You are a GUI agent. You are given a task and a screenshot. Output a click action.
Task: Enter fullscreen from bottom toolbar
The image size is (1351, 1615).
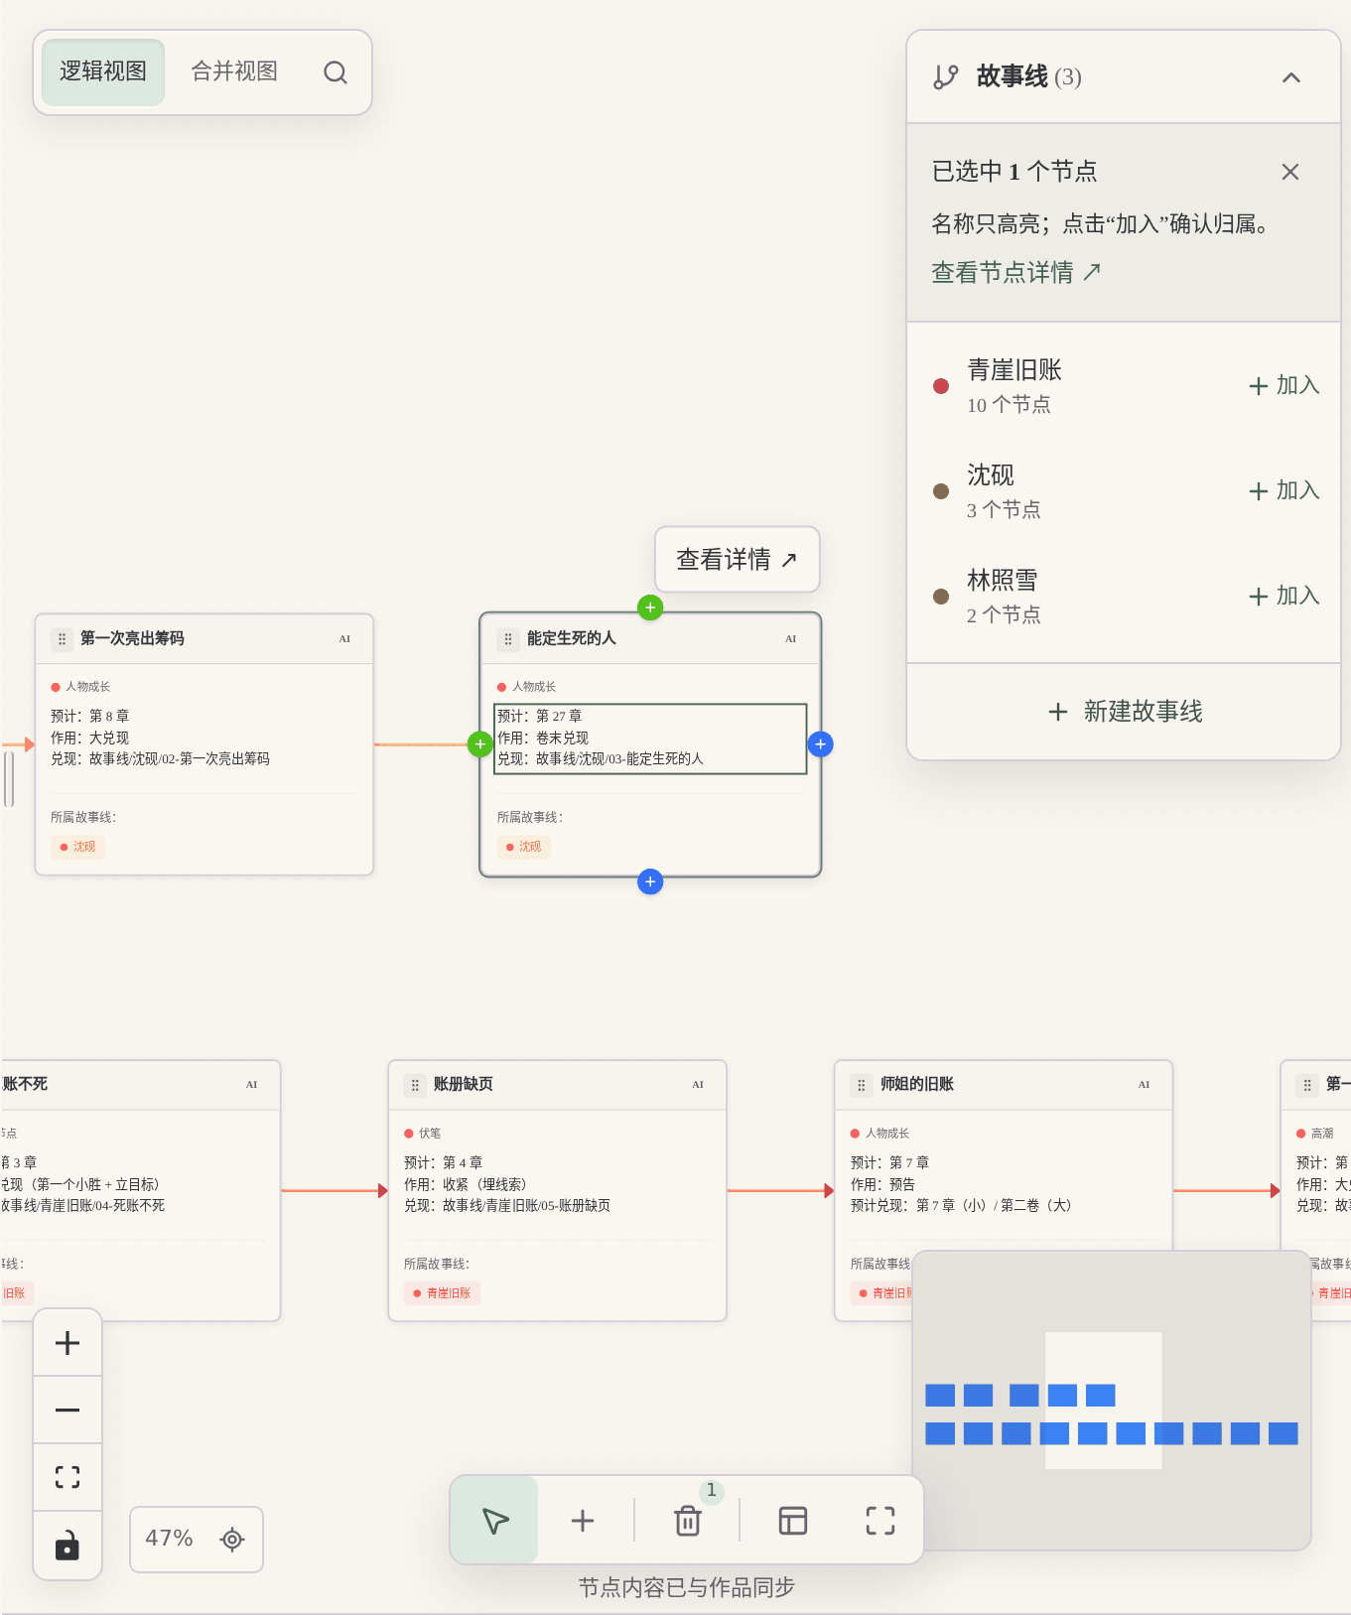coord(880,1521)
